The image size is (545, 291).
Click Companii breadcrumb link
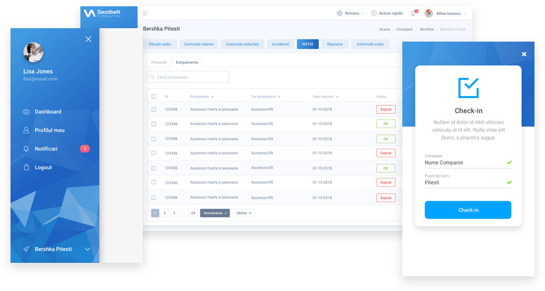tap(404, 29)
